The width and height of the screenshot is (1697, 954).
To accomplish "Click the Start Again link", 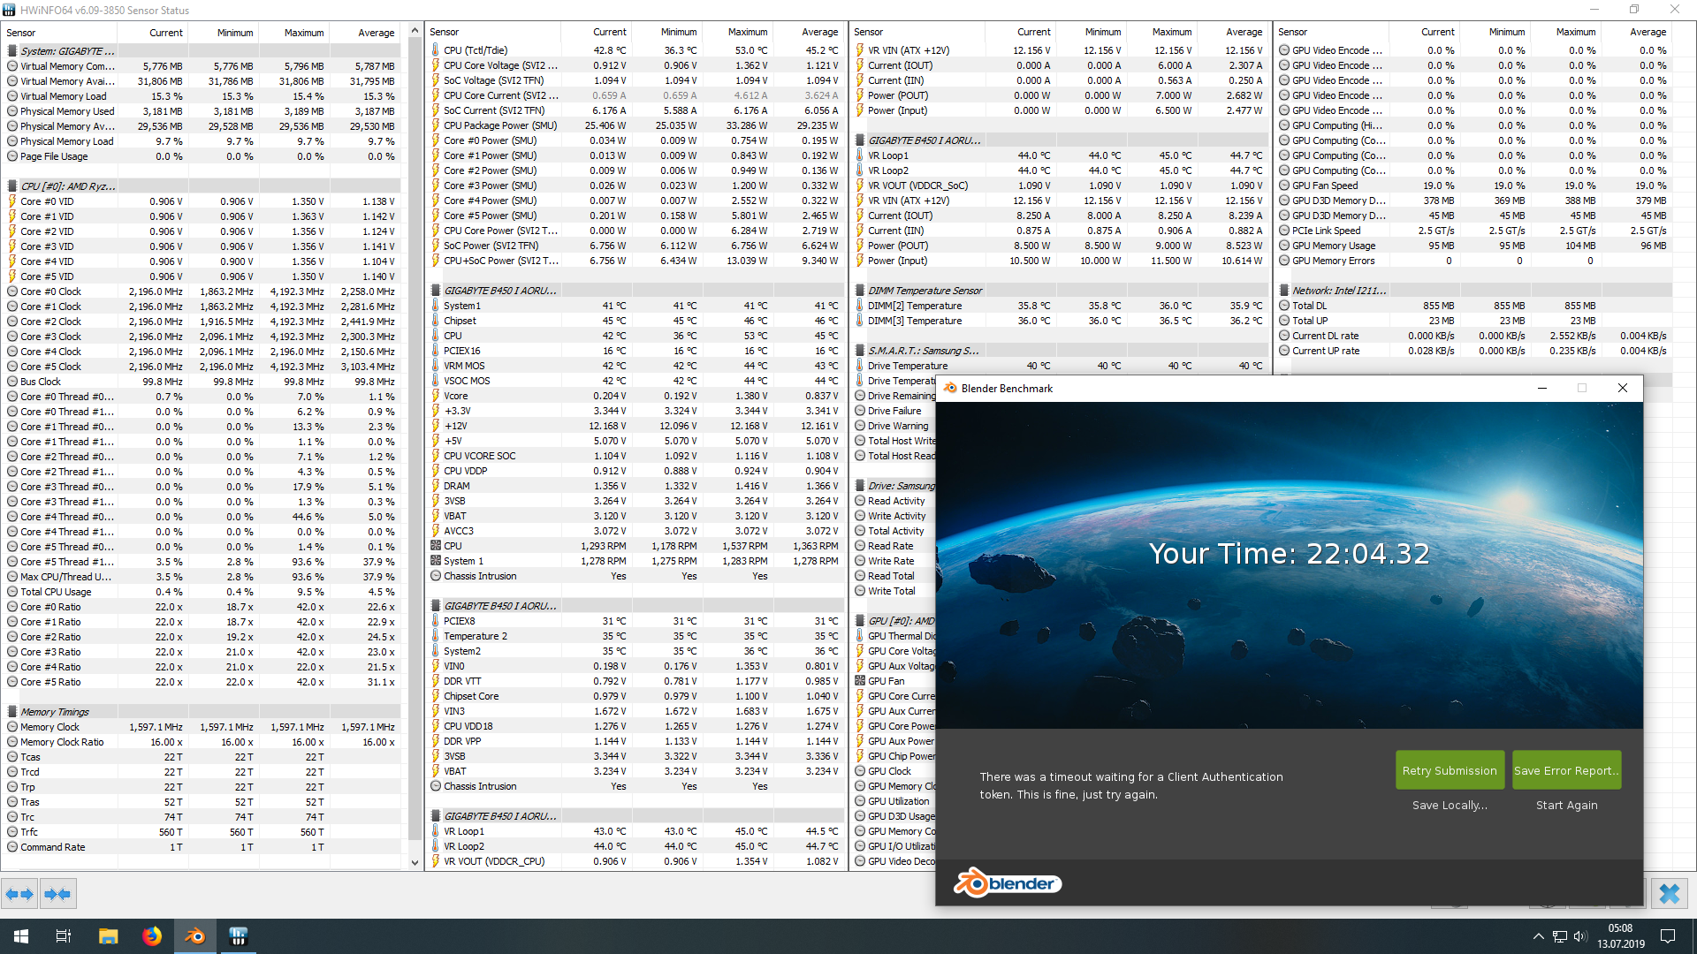I will tap(1566, 805).
